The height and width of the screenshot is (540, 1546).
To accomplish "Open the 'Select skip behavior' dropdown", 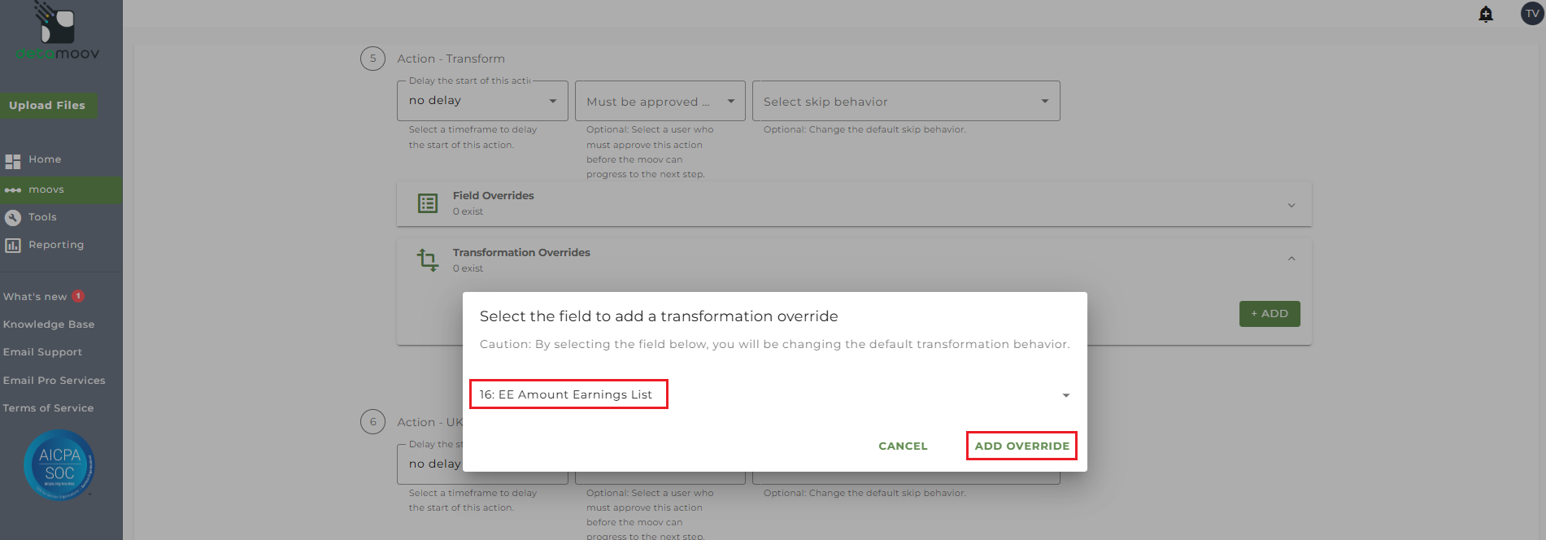I will tap(905, 102).
